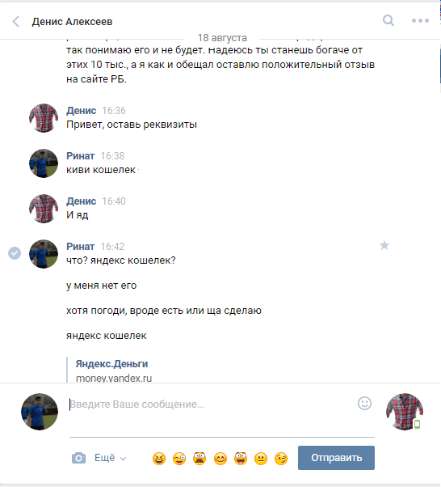Go back using the left arrow
The image size is (441, 487).
pyautogui.click(x=16, y=21)
